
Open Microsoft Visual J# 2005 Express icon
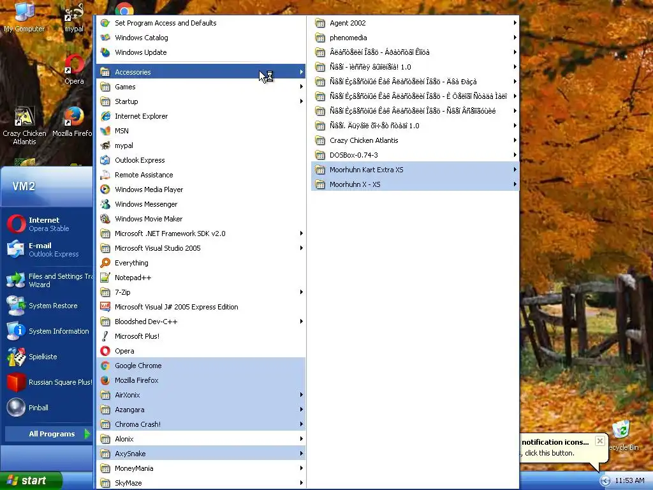click(x=105, y=307)
